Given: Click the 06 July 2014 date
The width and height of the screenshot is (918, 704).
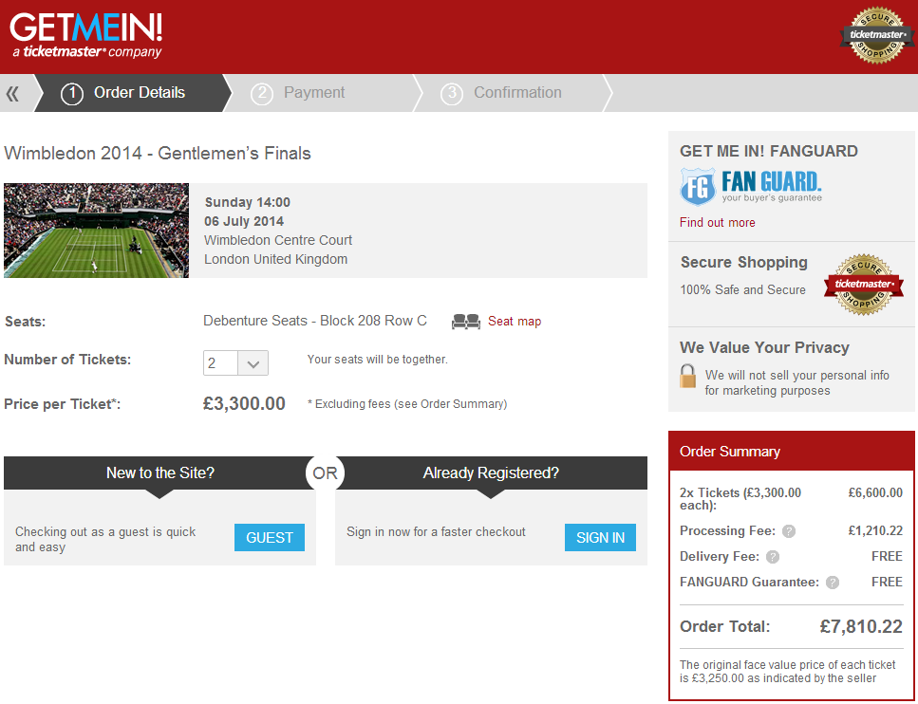Looking at the screenshot, I should click(x=244, y=221).
